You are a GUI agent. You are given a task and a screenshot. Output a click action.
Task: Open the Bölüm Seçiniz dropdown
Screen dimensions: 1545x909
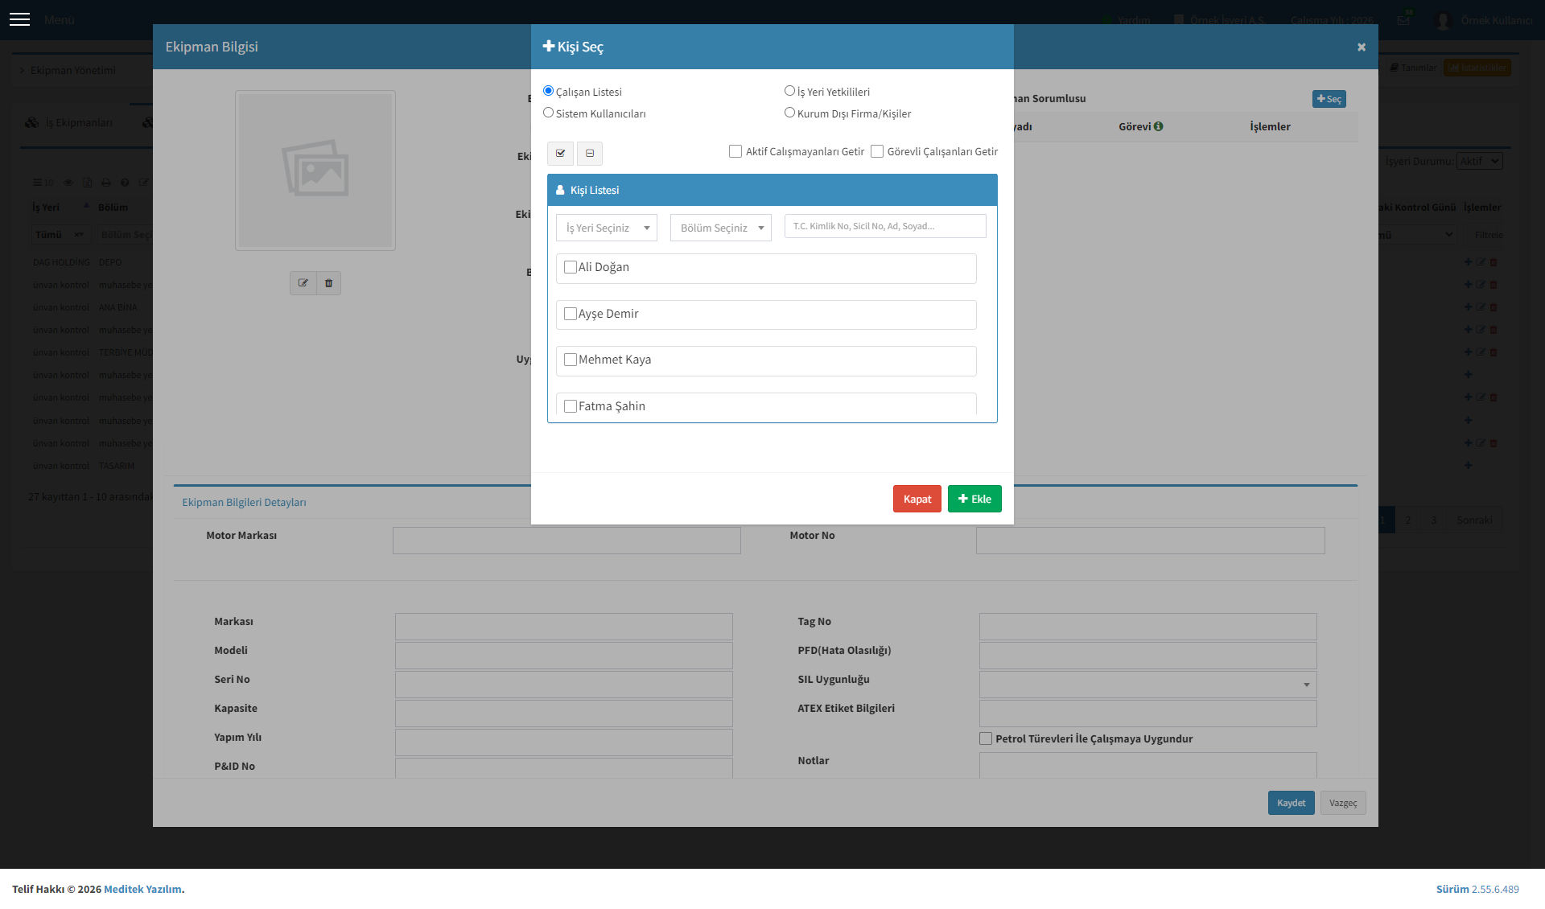pos(721,228)
